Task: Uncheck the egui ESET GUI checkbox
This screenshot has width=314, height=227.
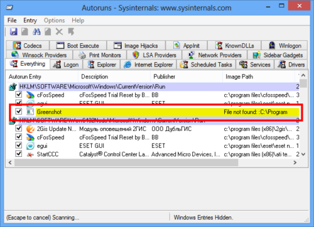Action: click(x=19, y=145)
